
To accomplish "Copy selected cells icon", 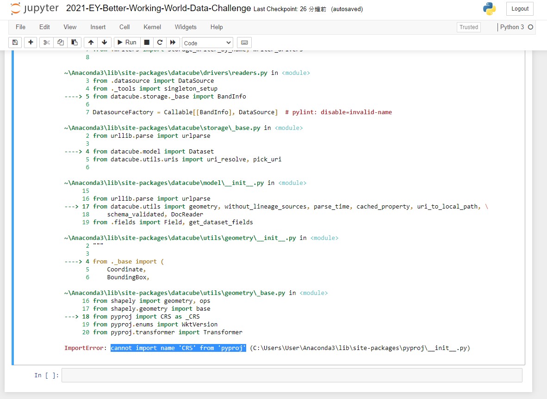I will click(60, 42).
